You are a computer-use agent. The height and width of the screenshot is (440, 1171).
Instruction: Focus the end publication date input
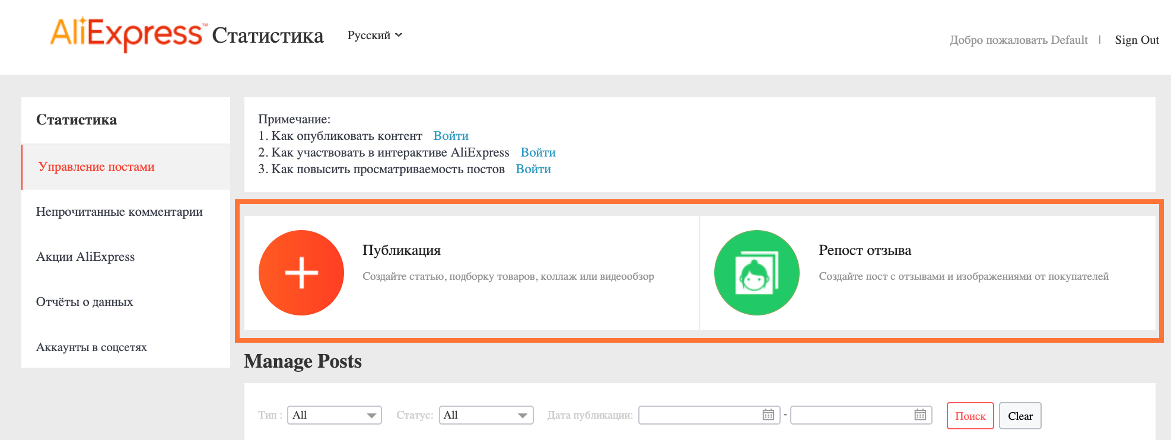pyautogui.click(x=861, y=415)
